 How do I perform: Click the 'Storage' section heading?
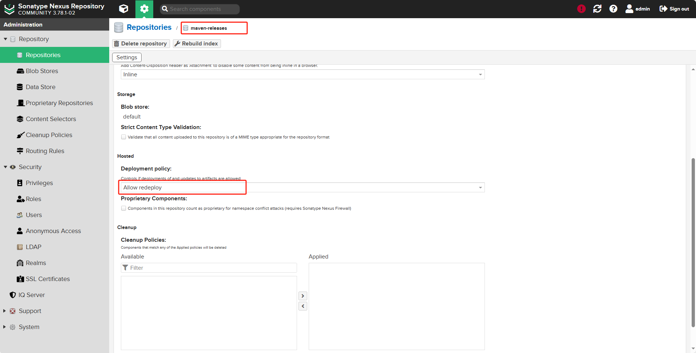point(126,94)
